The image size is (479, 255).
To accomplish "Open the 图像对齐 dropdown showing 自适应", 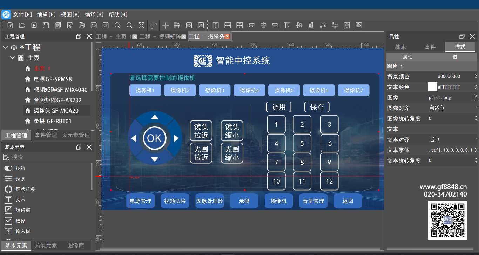I will click(452, 108).
